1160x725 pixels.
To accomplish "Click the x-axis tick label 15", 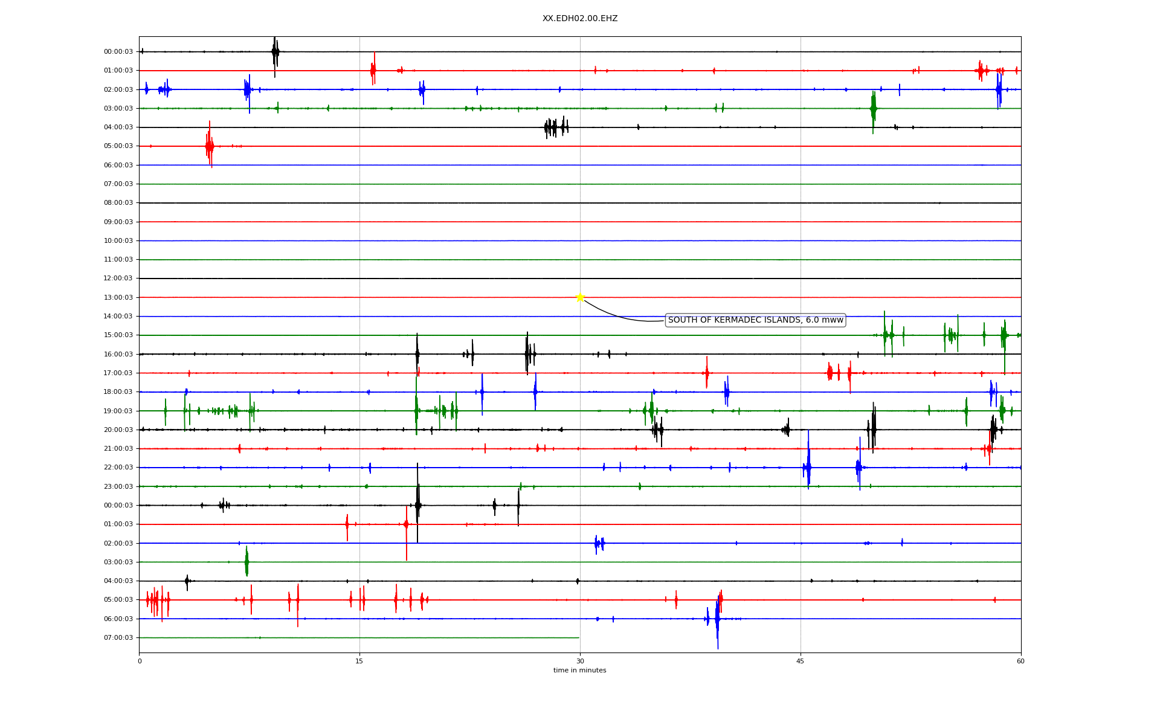I will click(359, 661).
